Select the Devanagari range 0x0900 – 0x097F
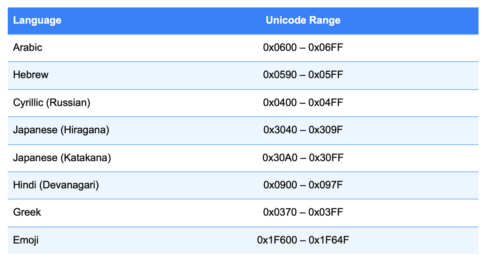This screenshot has width=485, height=262. [303, 185]
